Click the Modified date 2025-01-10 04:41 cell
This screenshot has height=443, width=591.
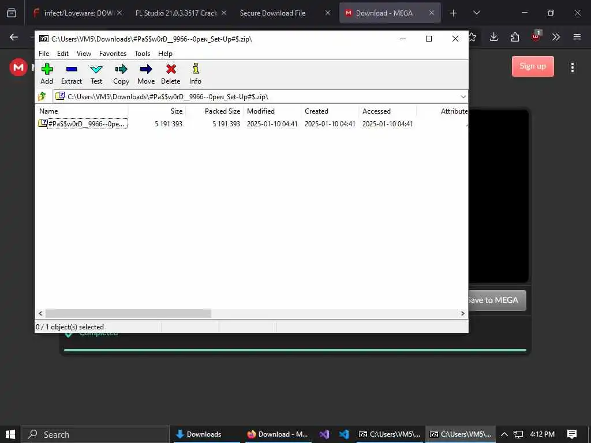coord(272,124)
